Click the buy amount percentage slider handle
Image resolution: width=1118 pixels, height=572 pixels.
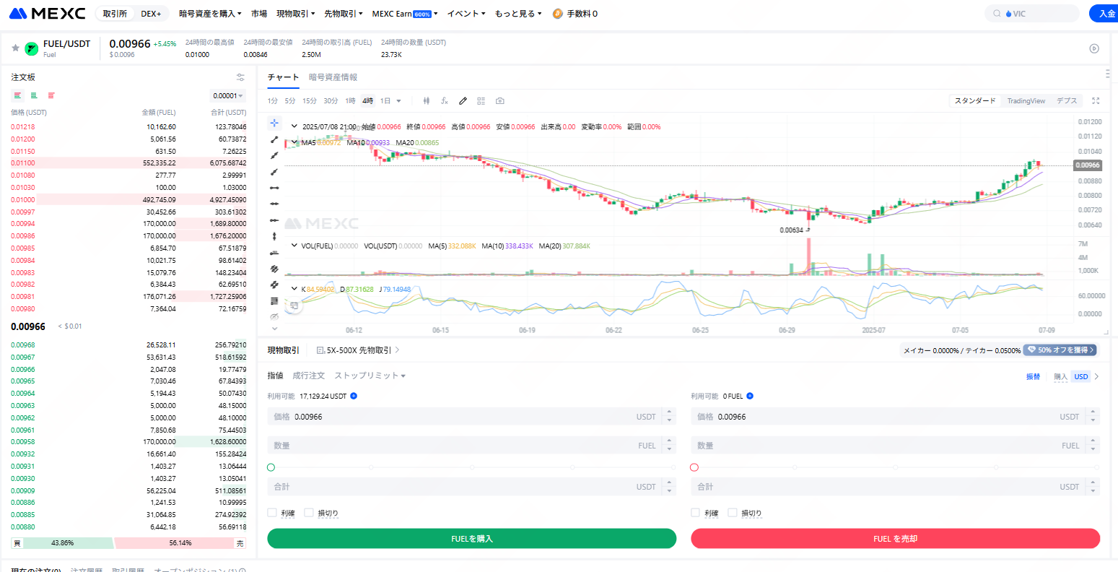pos(271,467)
